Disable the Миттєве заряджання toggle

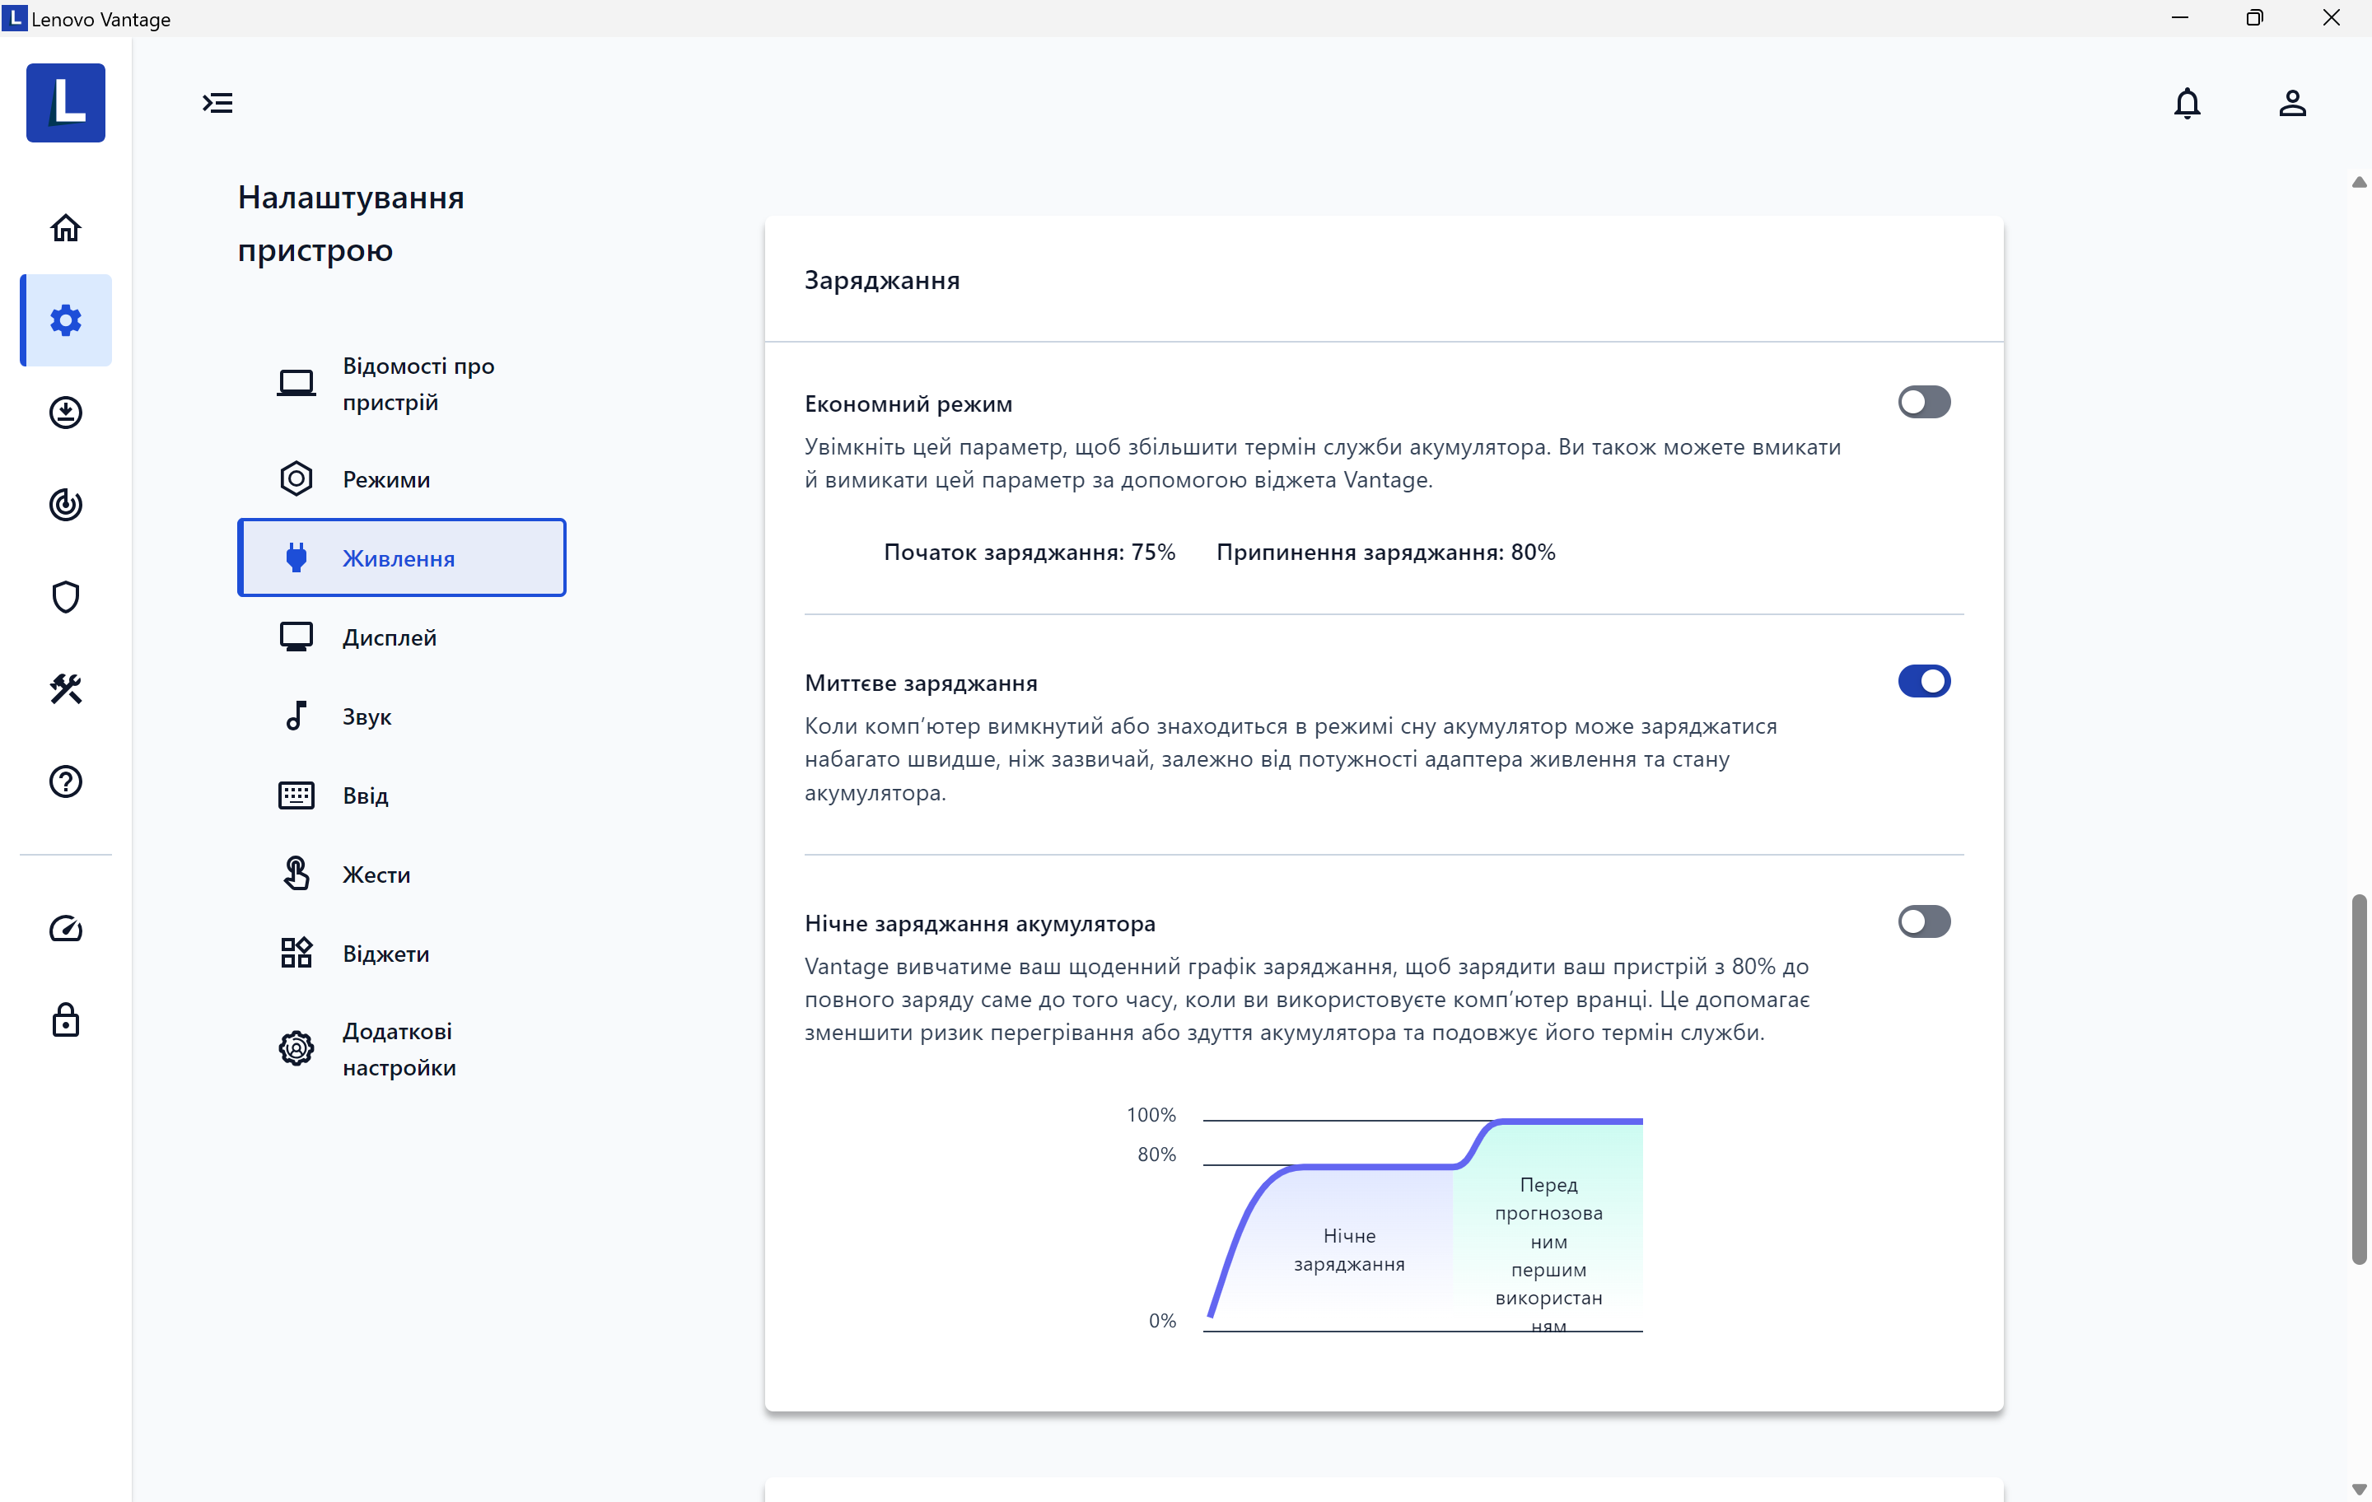click(x=1923, y=682)
